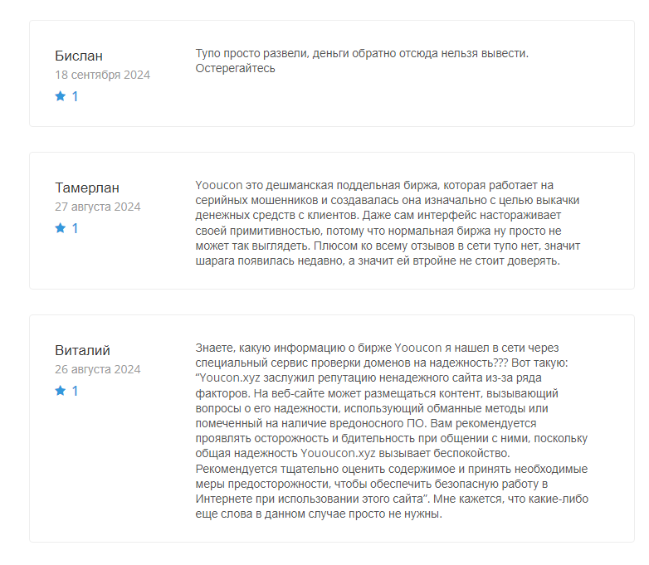Click the reviewer name Виталий
The height and width of the screenshot is (565, 649).
[82, 350]
